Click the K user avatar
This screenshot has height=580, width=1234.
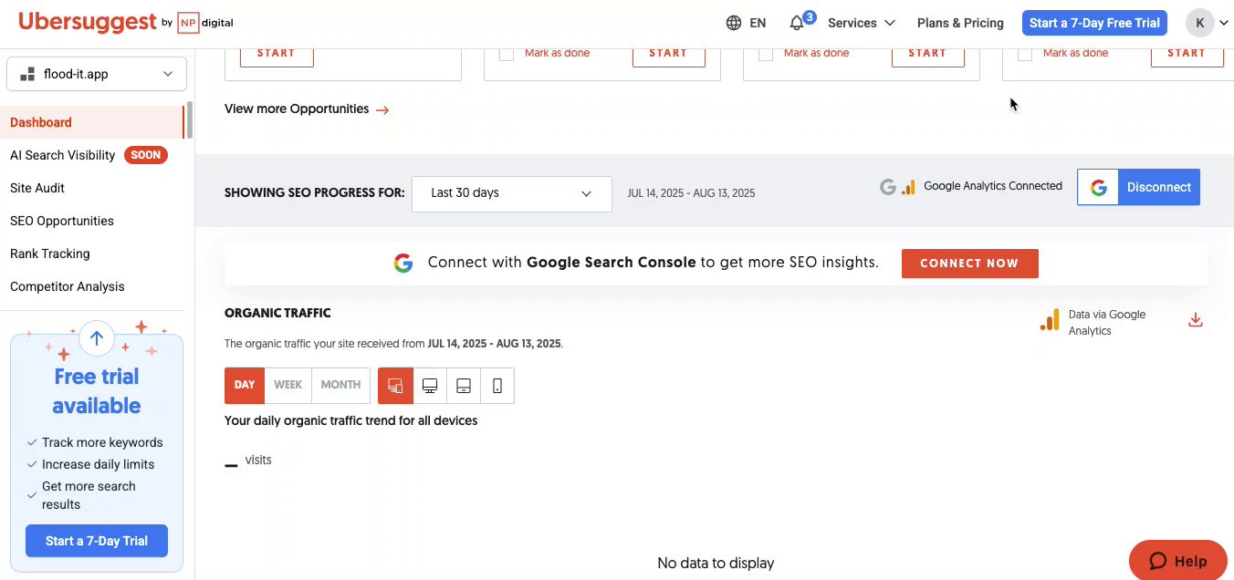click(1199, 23)
